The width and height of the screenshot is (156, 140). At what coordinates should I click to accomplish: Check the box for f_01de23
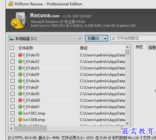(13, 68)
